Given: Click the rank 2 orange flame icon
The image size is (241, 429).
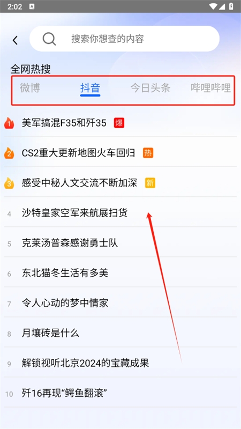Looking at the screenshot, I should (x=9, y=153).
